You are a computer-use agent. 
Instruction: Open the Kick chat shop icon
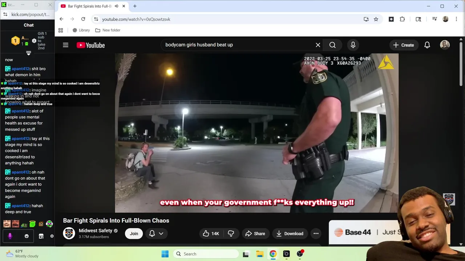pos(41,236)
